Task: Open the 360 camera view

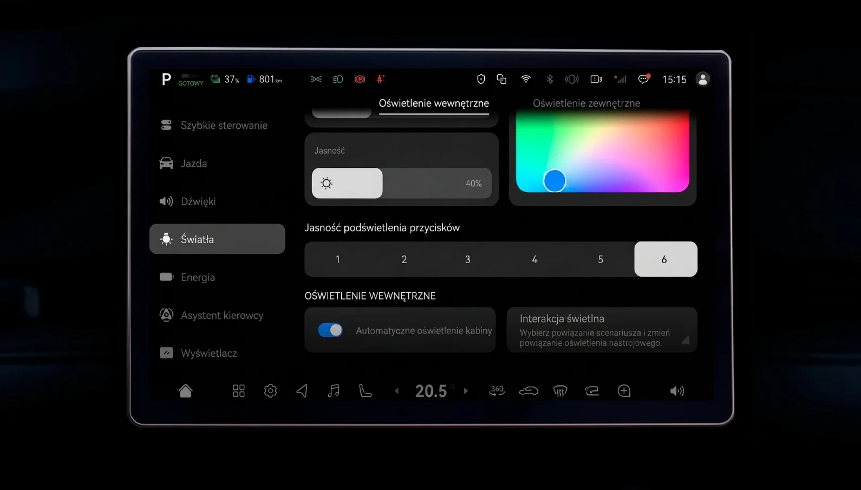Action: 497,391
